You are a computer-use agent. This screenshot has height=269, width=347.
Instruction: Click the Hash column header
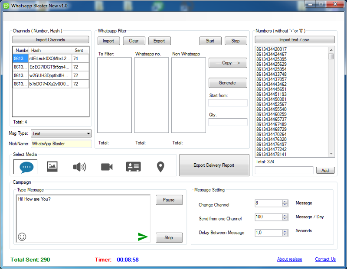click(50, 50)
